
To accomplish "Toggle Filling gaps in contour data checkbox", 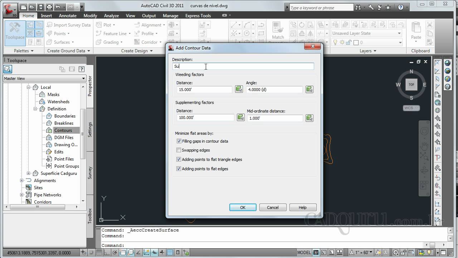I will click(x=179, y=141).
